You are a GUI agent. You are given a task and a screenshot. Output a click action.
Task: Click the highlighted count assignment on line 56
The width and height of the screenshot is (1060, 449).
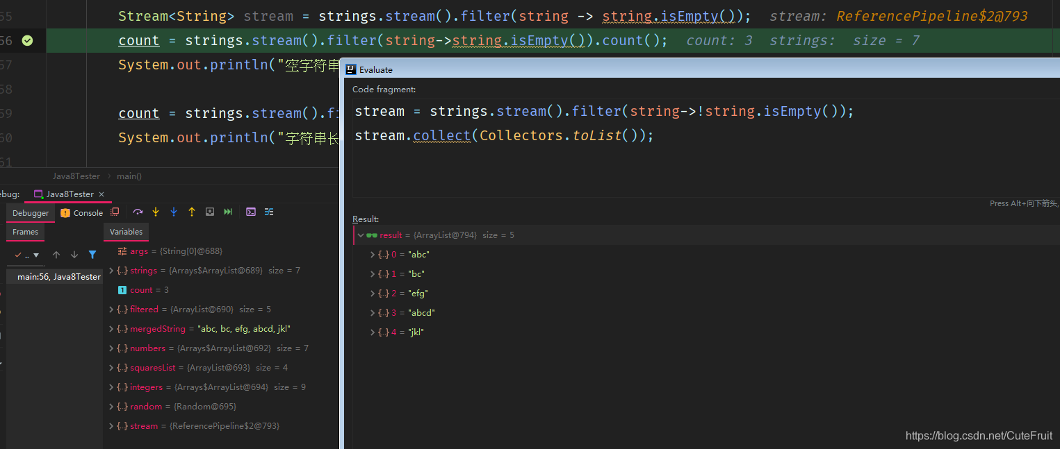click(393, 41)
